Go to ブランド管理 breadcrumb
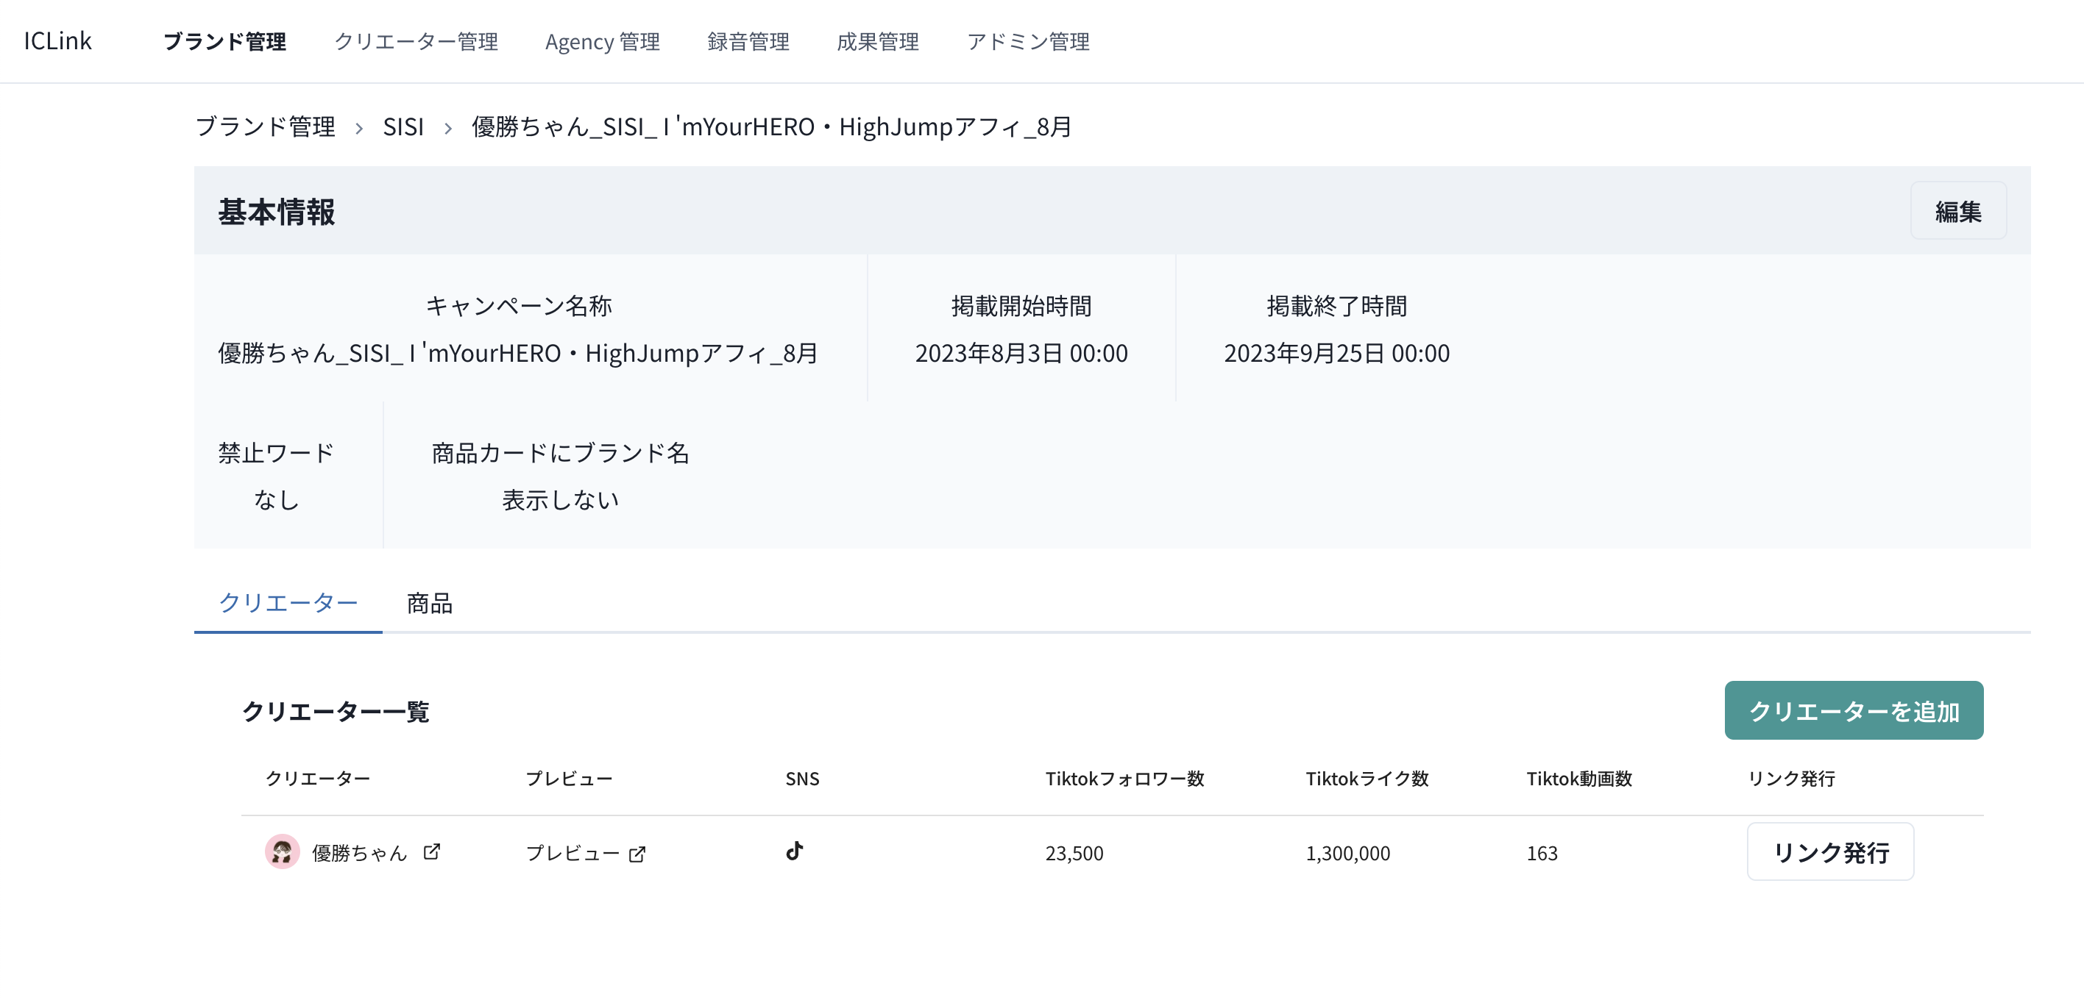Image resolution: width=2084 pixels, height=1000 pixels. pos(266,127)
